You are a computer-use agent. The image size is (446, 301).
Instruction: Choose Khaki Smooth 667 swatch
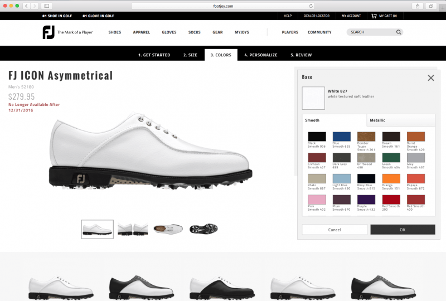[317, 179]
